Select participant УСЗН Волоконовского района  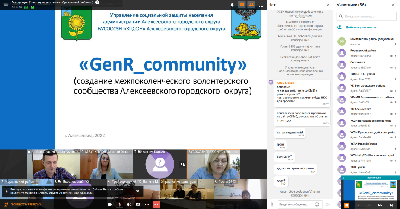pyautogui.click(x=367, y=123)
